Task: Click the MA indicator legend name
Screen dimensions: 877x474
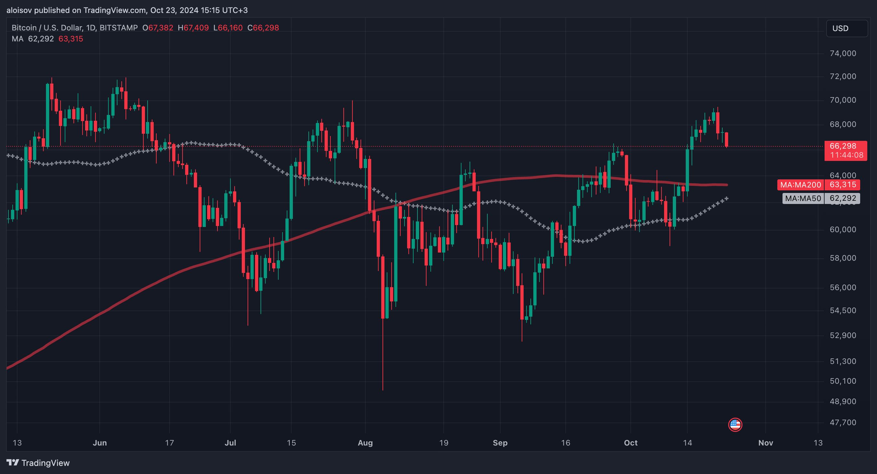Action: (17, 39)
